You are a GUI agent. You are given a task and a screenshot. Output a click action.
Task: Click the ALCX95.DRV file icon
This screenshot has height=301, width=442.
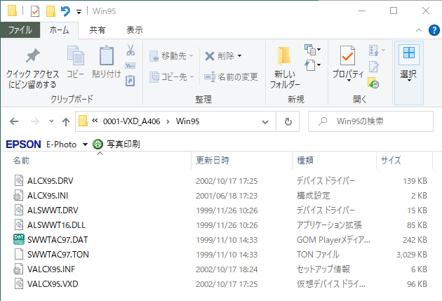[19, 180]
